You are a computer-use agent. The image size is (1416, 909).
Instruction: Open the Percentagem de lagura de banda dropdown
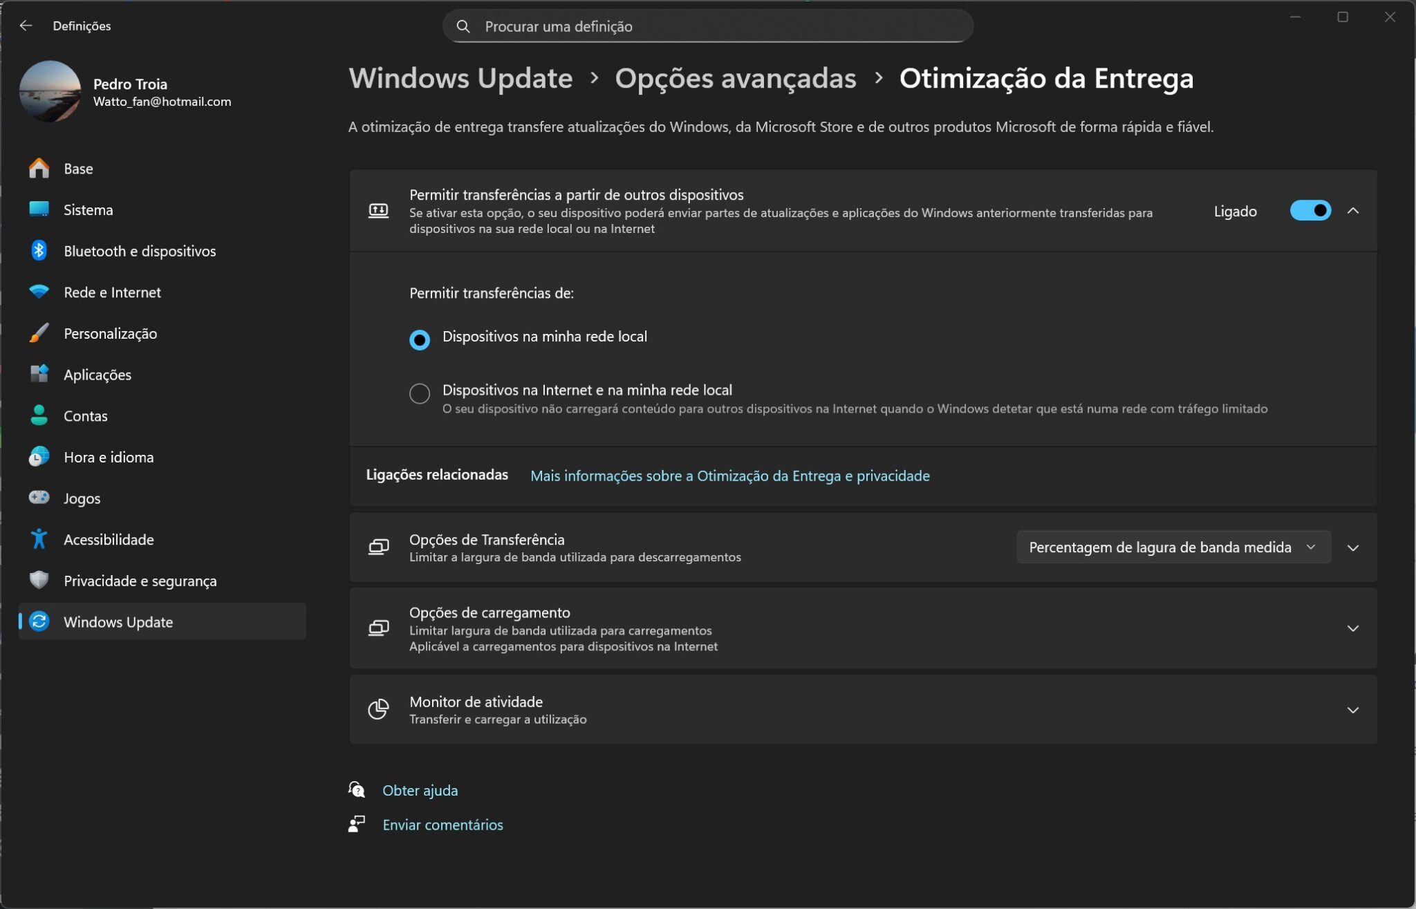[x=1173, y=547]
